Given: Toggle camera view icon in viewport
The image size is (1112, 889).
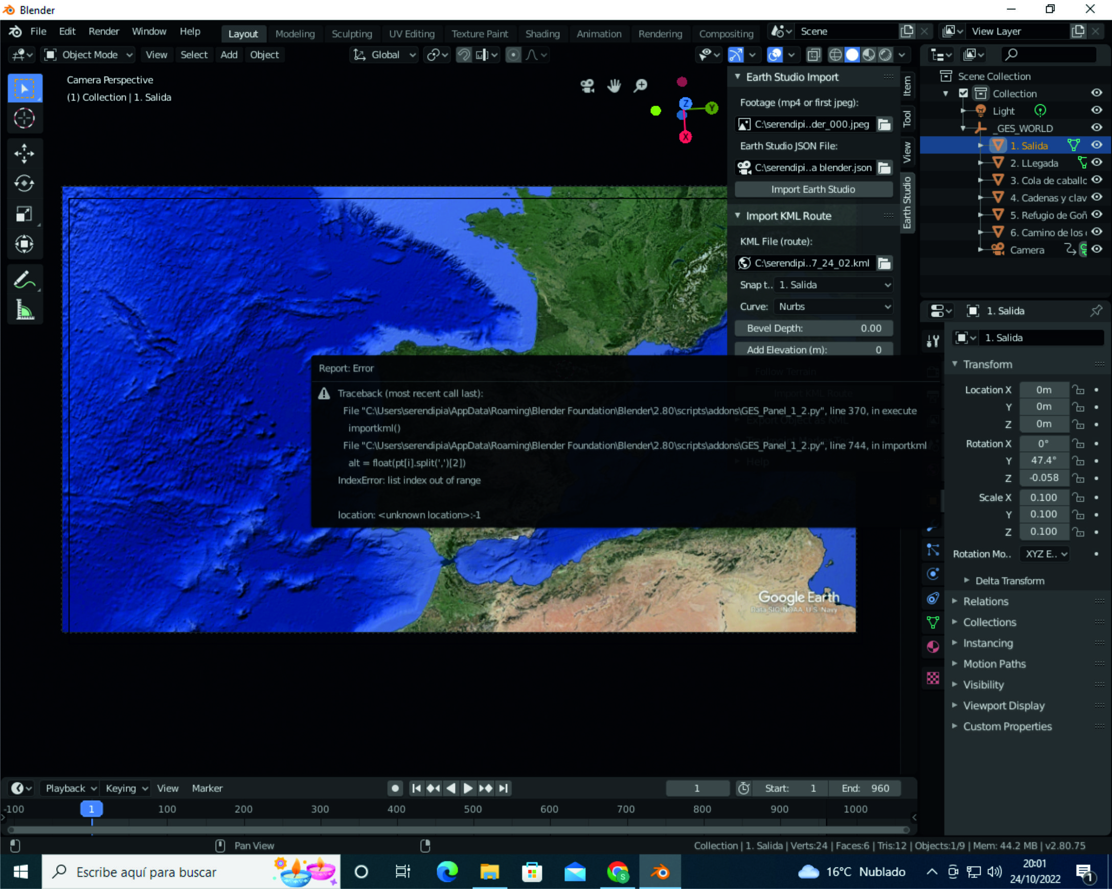Looking at the screenshot, I should (x=587, y=85).
